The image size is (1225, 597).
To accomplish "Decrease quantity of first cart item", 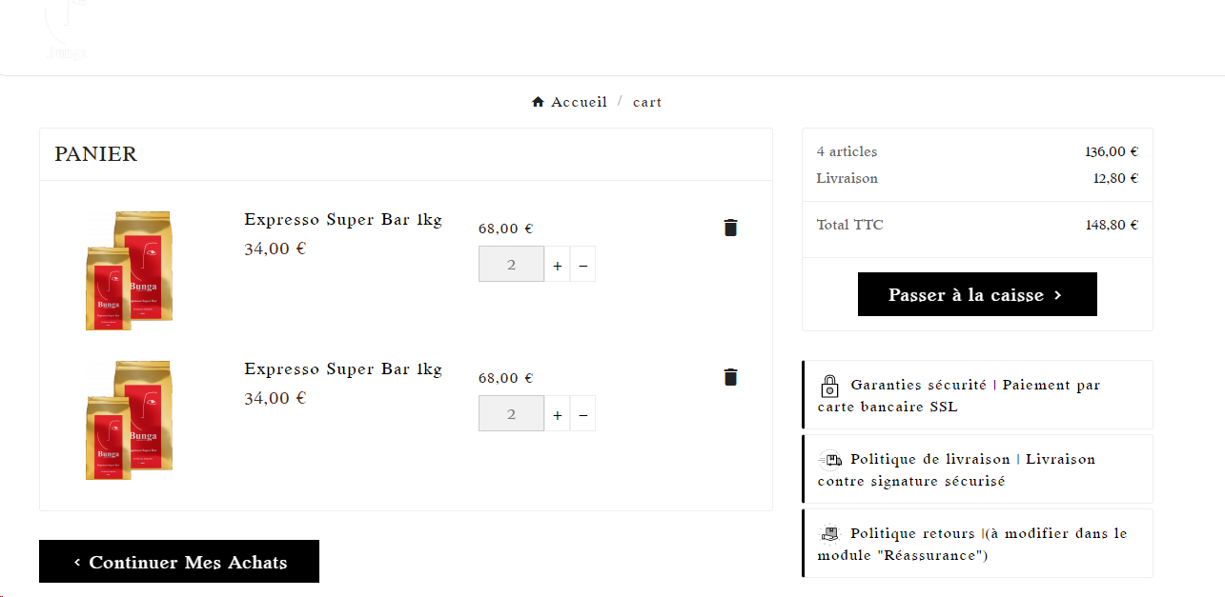I will [583, 265].
